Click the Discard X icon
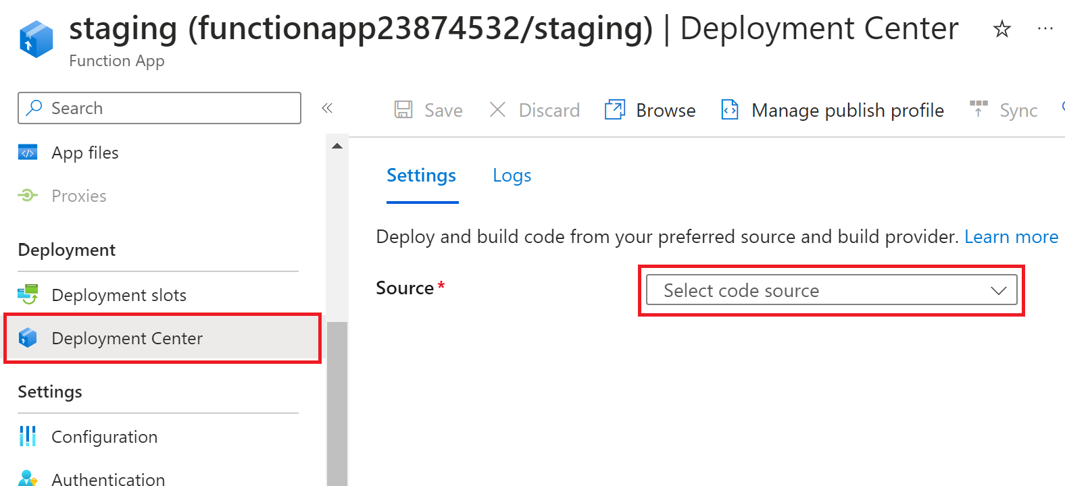The height and width of the screenshot is (486, 1065). [497, 109]
